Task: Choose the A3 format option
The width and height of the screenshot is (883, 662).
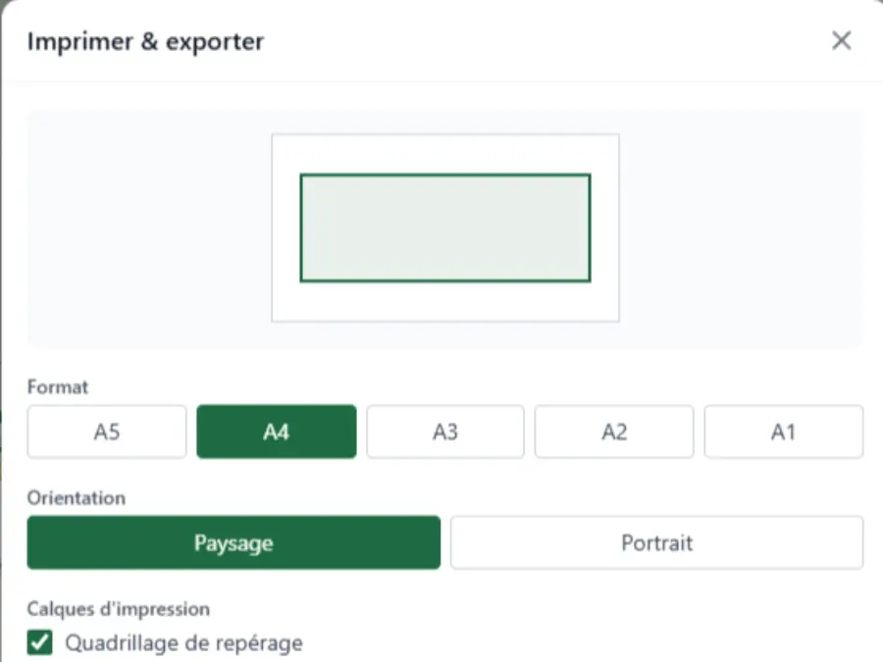Action: 445,432
